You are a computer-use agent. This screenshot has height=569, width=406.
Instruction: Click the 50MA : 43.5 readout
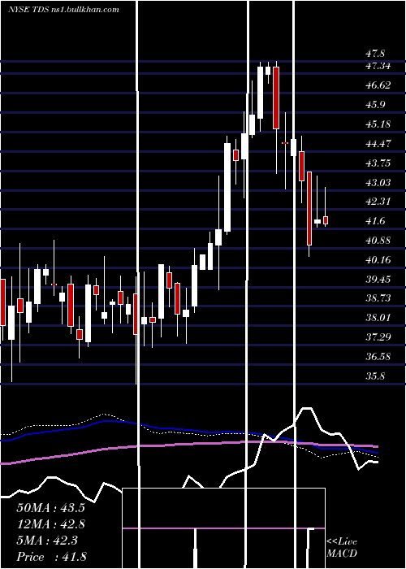[x=50, y=508]
